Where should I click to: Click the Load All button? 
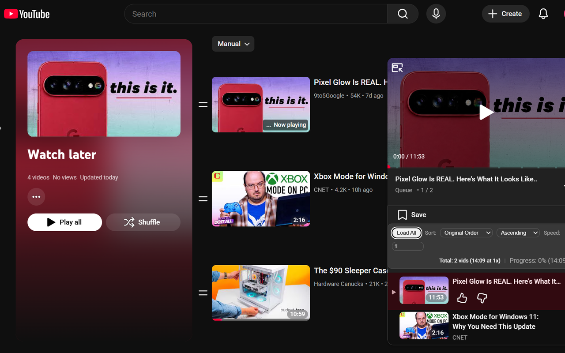[407, 233]
